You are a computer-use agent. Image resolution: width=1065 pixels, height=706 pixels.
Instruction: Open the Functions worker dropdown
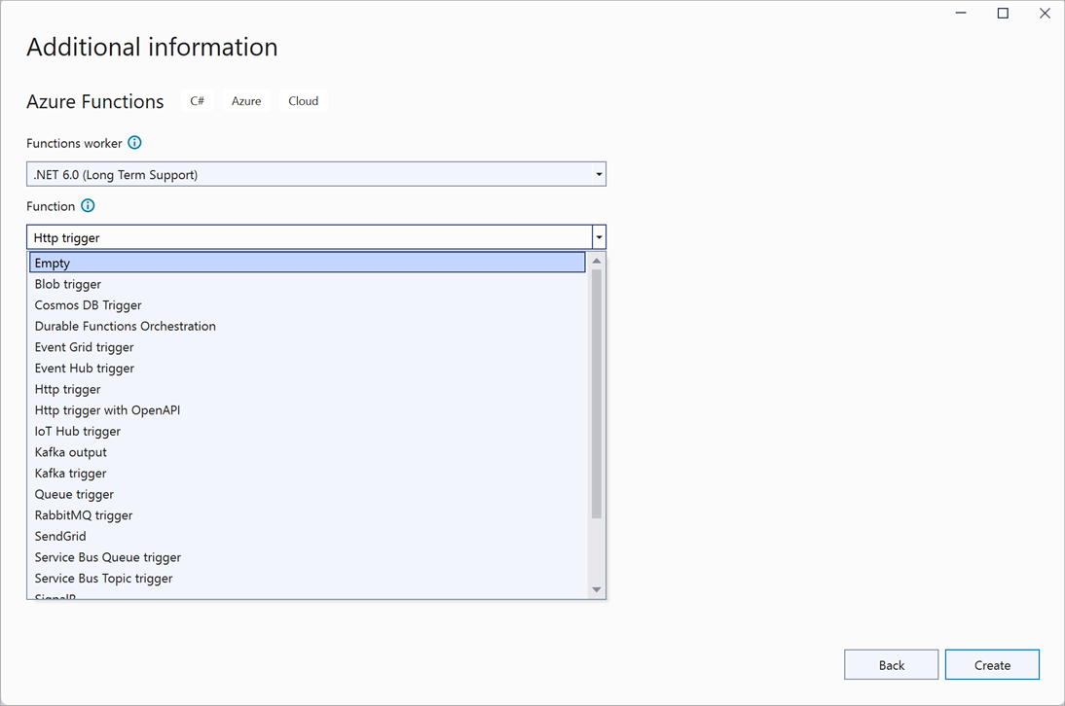click(315, 175)
